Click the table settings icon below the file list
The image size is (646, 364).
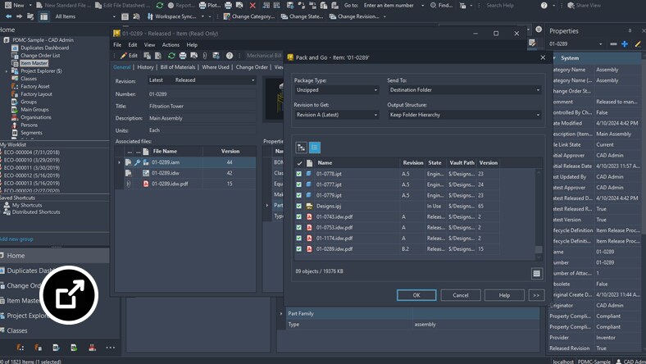pos(536,274)
